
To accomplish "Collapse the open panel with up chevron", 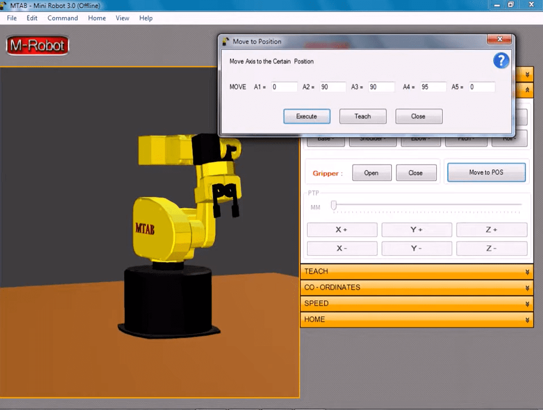I will point(527,90).
